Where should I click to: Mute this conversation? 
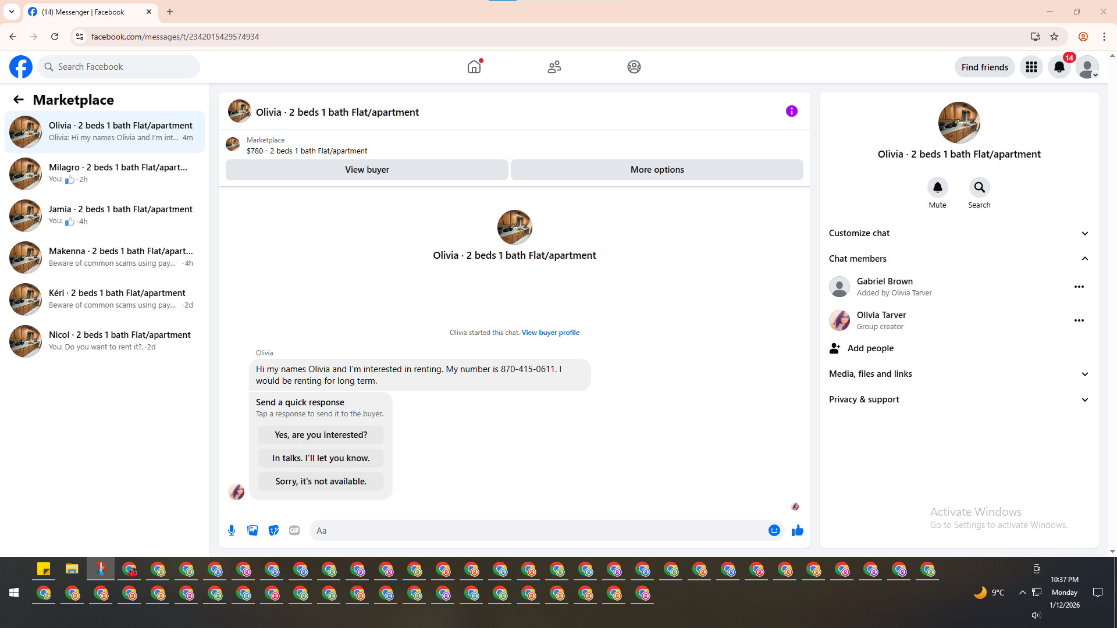937,187
